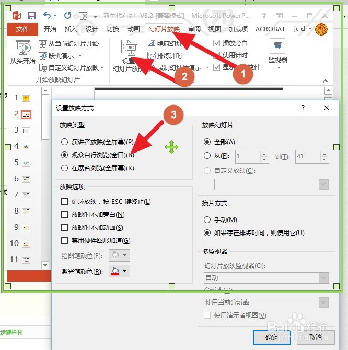348x350 pixels.
Task: Select slide 1 thumbnail in slide panel
Action: (x=26, y=98)
